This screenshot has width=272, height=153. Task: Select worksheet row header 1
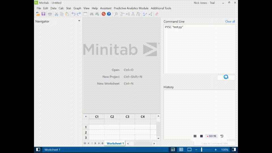[x=86, y=127]
